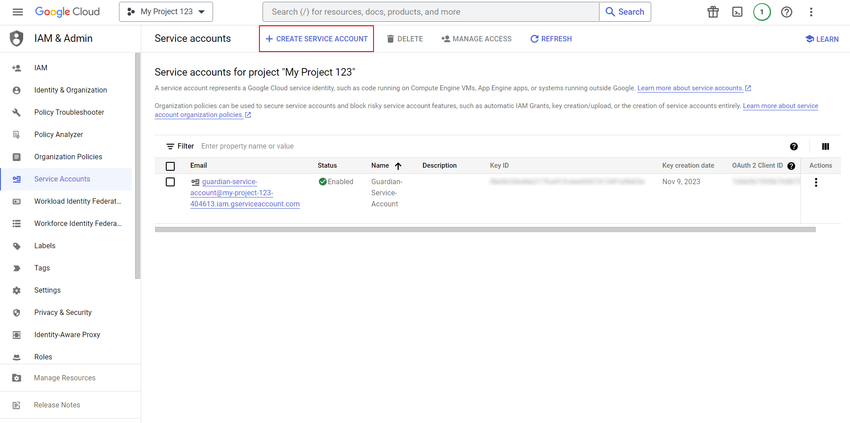Viewport: 850px width, 423px height.
Task: Open guardian-service-account email link
Action: [245, 193]
